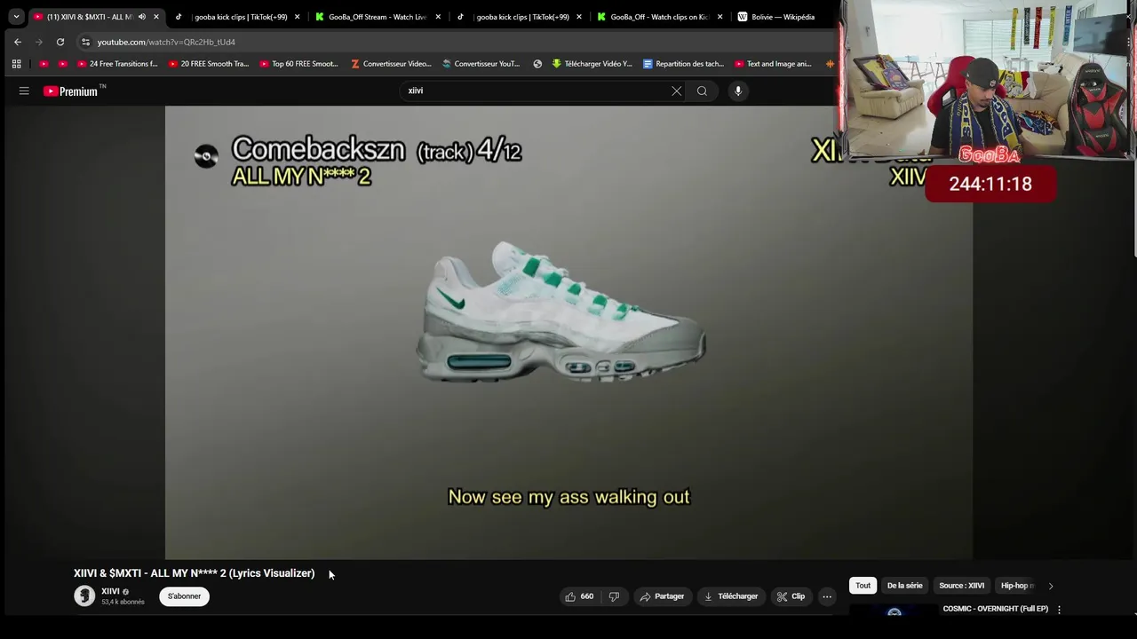Open 'Télécharger Vidéo Y...' bookmark

(592, 64)
